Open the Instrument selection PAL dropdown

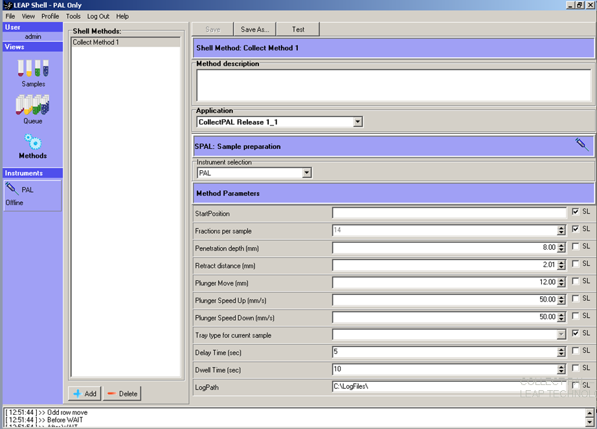307,173
